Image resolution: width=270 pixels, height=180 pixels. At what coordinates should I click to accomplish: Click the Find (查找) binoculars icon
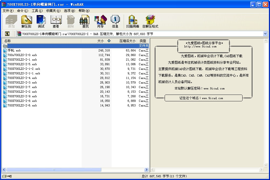click(x=85, y=21)
